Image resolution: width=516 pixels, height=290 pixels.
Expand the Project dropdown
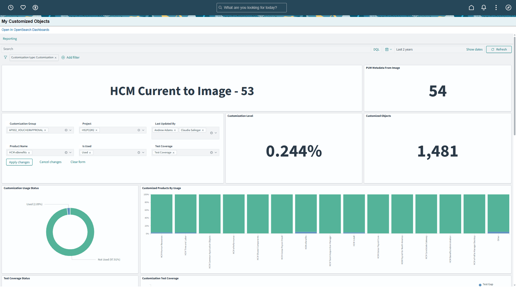point(143,130)
